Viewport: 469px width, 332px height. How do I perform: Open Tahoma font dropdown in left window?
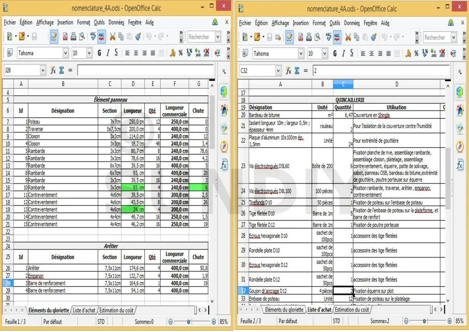click(x=65, y=53)
